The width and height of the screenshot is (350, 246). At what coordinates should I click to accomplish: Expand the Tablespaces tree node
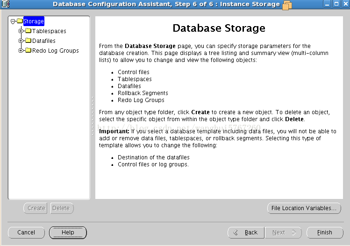click(x=21, y=31)
